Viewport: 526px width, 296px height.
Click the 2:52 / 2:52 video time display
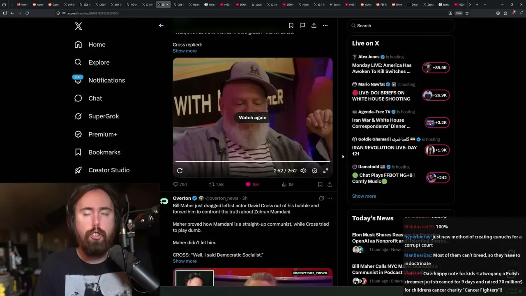[x=285, y=171]
